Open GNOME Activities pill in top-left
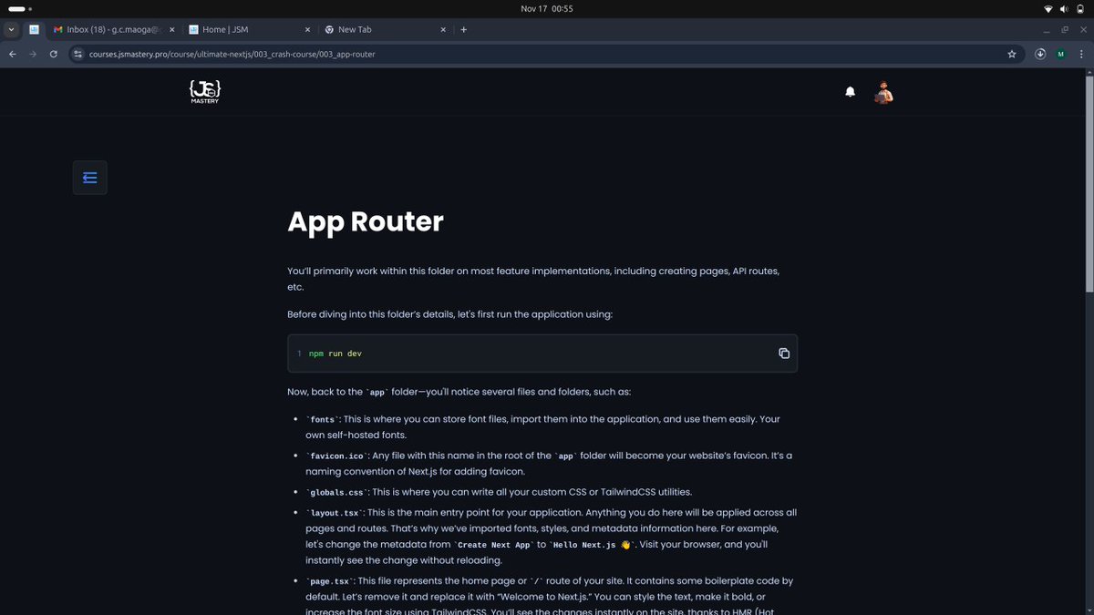This screenshot has height=615, width=1094. tap(20, 8)
